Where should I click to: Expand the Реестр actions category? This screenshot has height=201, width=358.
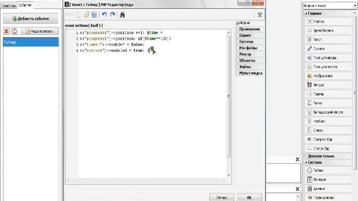tap(249, 54)
